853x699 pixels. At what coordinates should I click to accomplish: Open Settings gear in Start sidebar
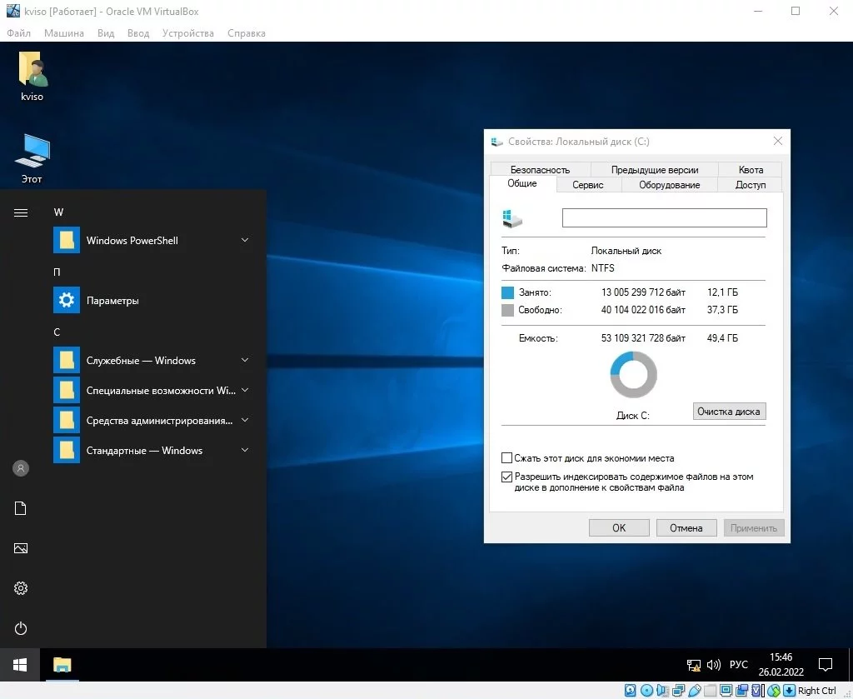coord(21,588)
